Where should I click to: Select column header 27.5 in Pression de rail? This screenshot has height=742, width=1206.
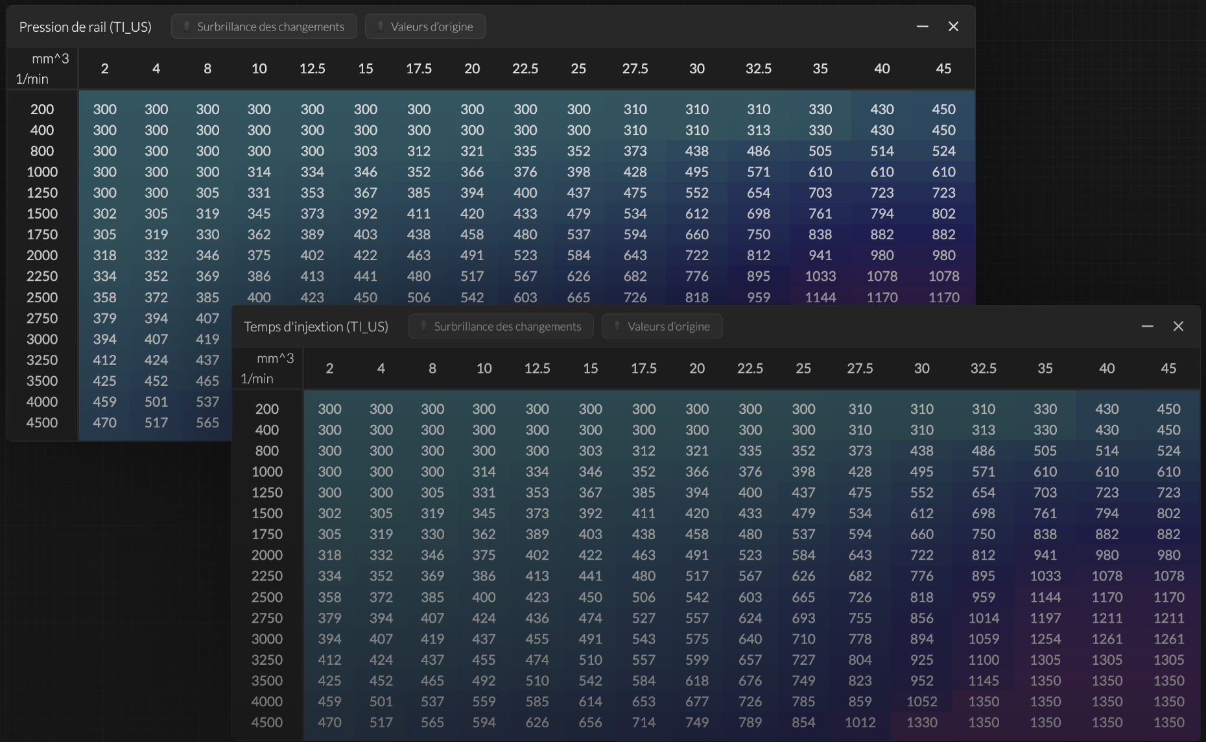[635, 69]
